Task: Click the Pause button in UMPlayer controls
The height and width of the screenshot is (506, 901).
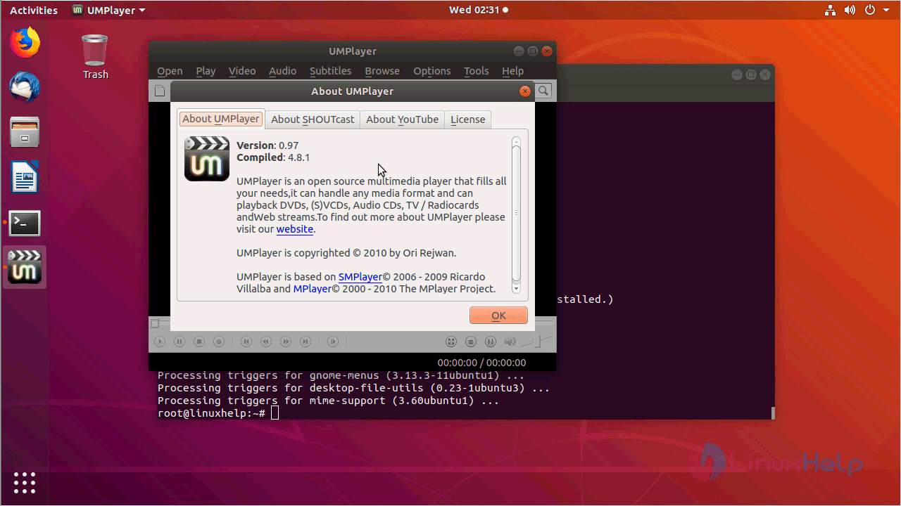Action: coord(179,342)
